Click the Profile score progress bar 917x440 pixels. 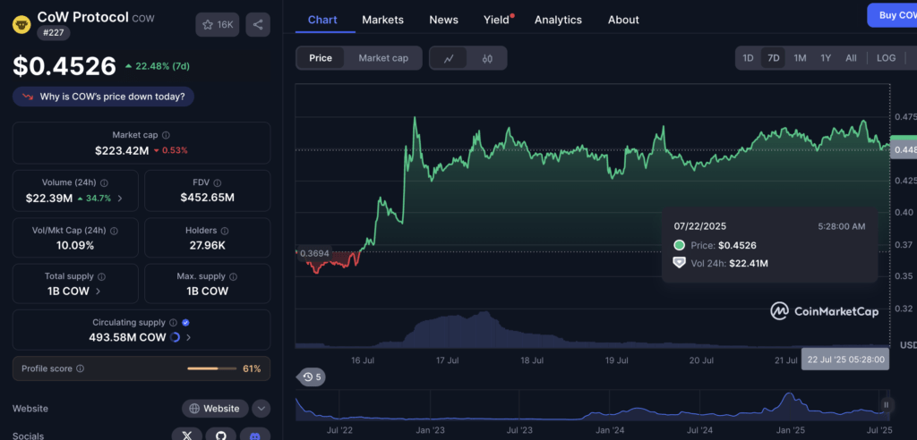pos(211,368)
